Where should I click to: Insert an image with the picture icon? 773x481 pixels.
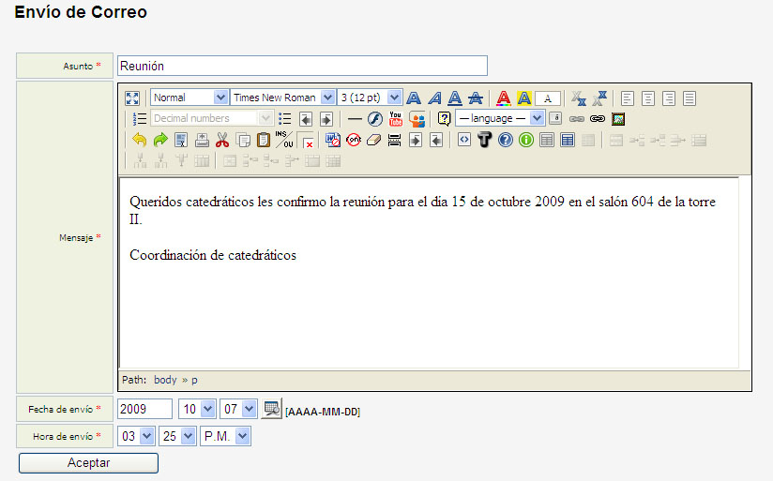coord(618,119)
